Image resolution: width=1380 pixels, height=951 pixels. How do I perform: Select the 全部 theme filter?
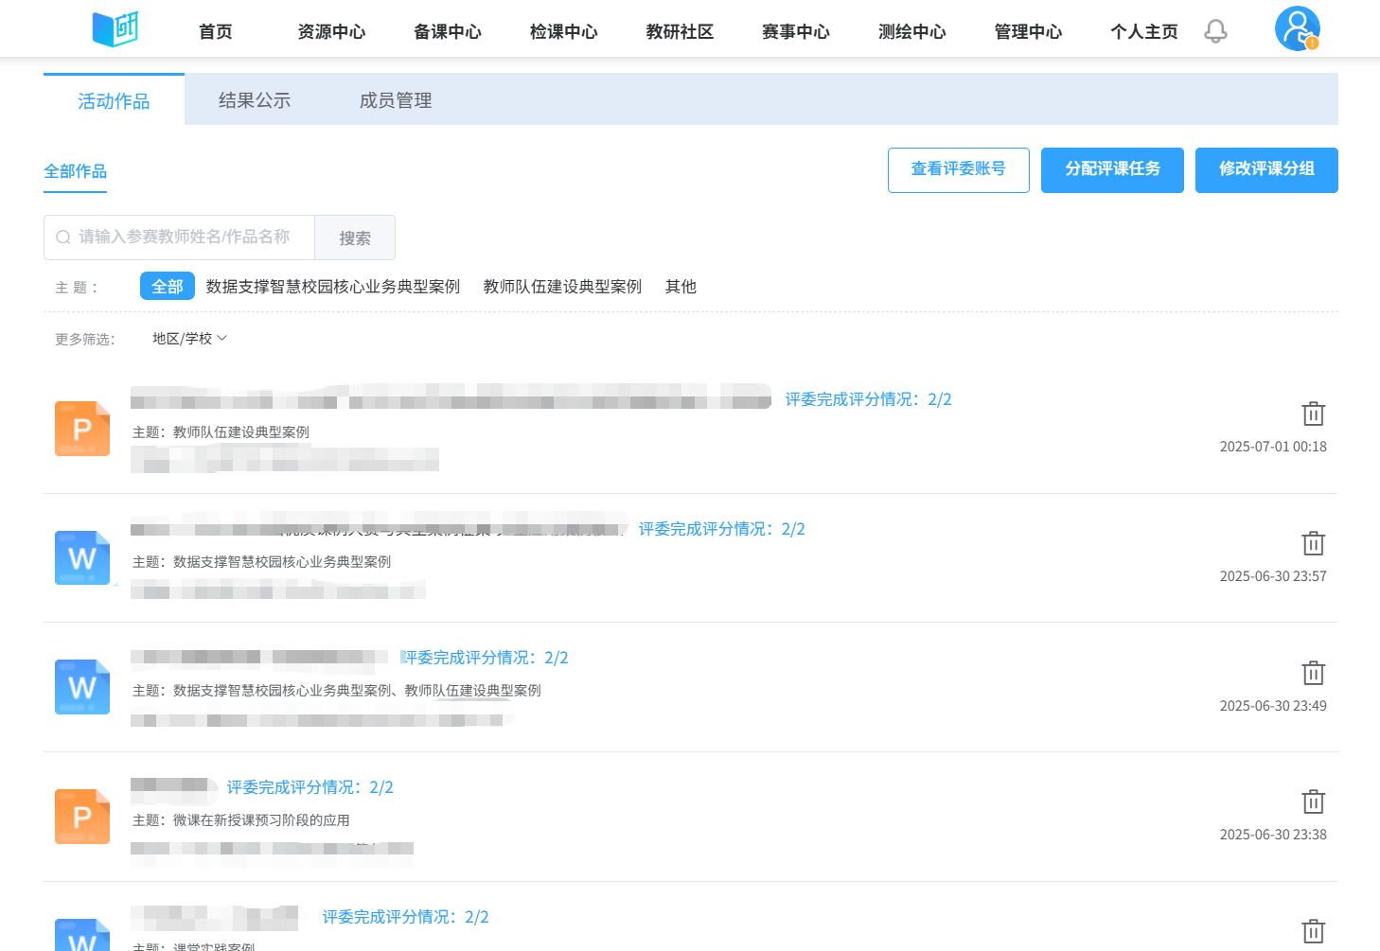[168, 287]
